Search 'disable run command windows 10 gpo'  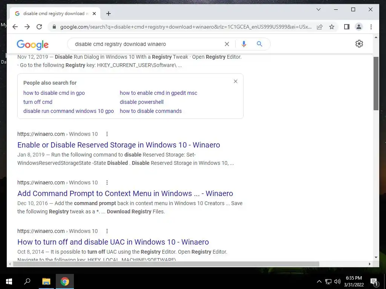69,111
